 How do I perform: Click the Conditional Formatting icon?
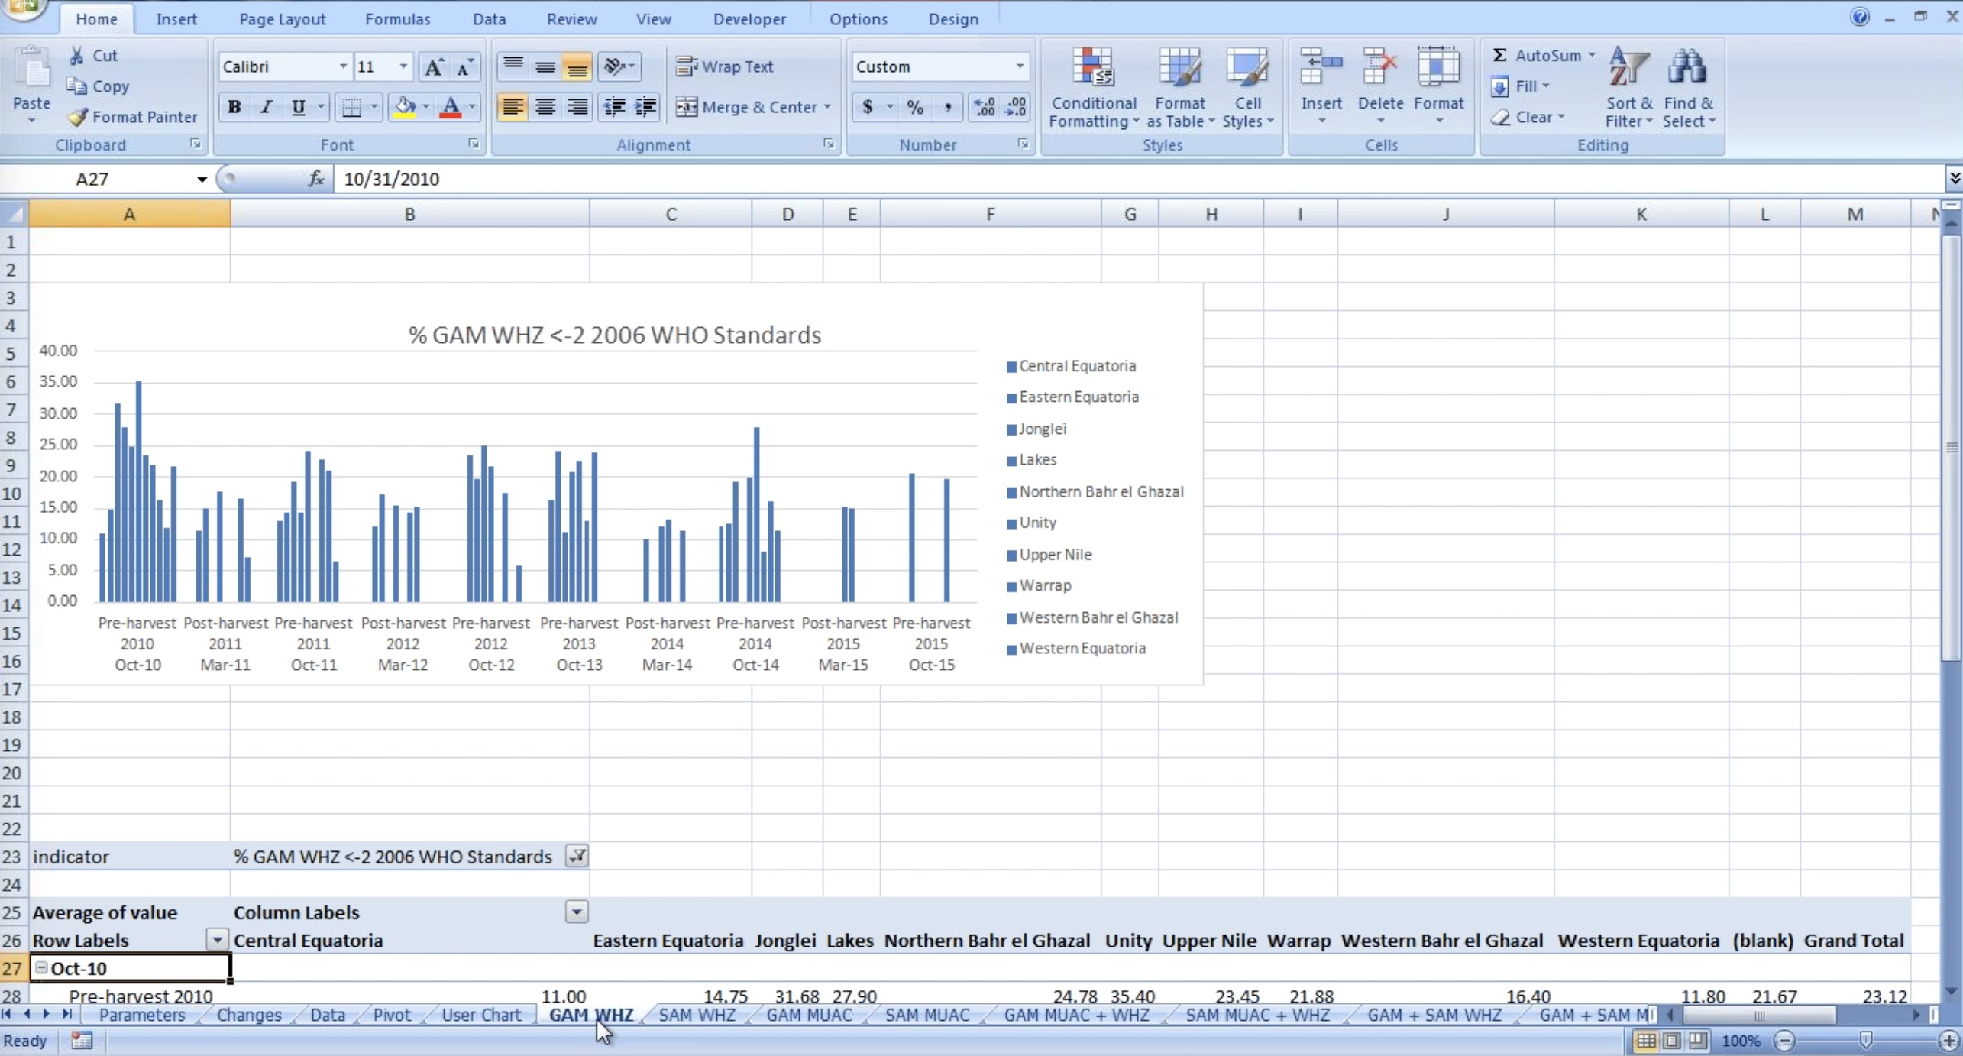[1093, 68]
